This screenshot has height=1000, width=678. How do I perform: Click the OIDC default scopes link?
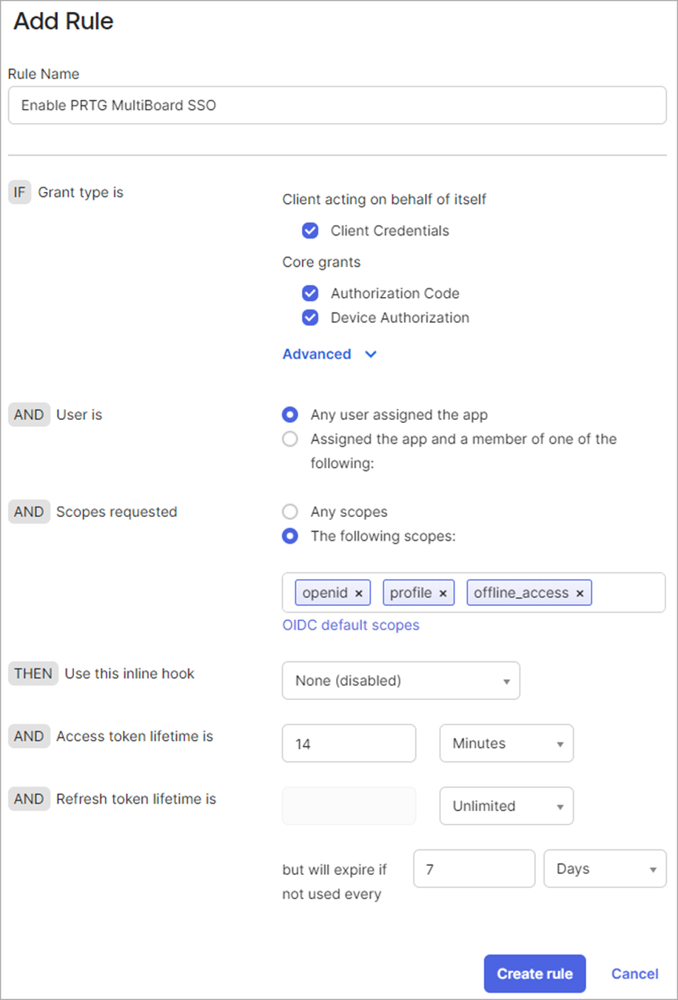point(351,625)
